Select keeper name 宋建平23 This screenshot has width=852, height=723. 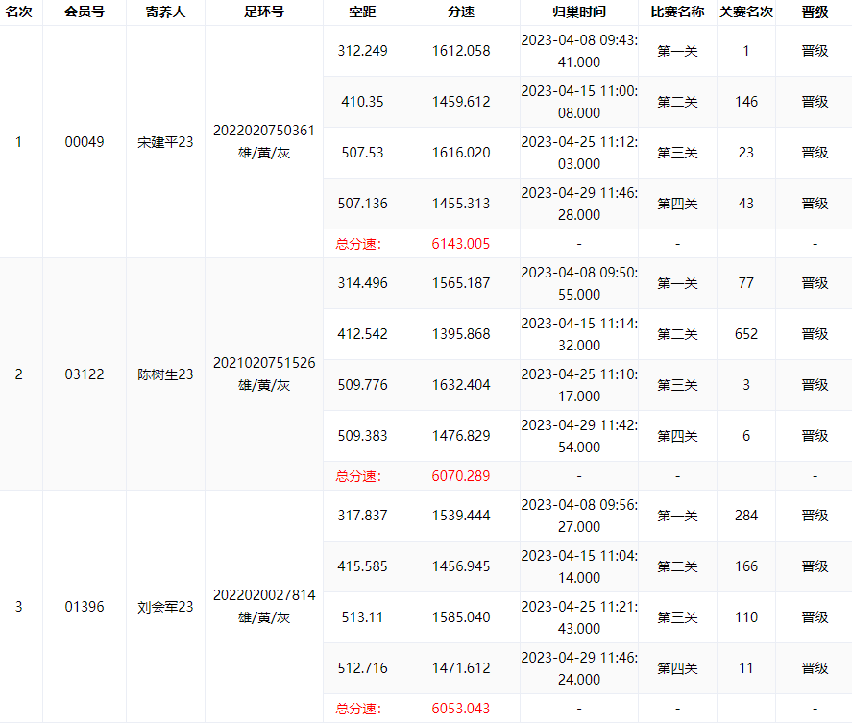[x=165, y=142]
